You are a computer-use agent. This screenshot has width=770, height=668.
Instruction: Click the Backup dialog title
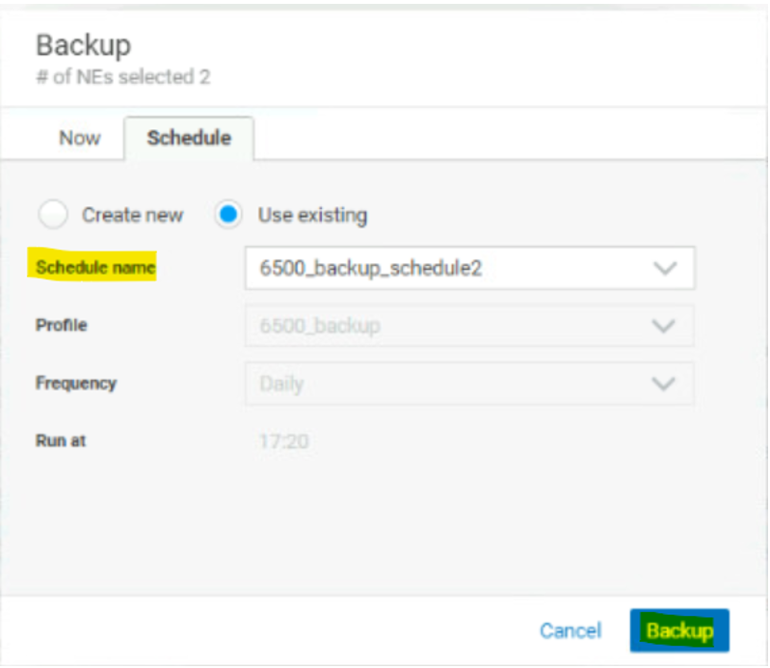coord(84,45)
